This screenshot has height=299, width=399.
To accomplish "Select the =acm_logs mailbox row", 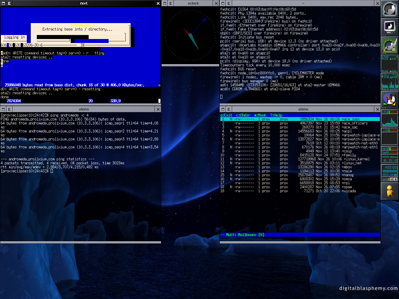I will coord(300,119).
